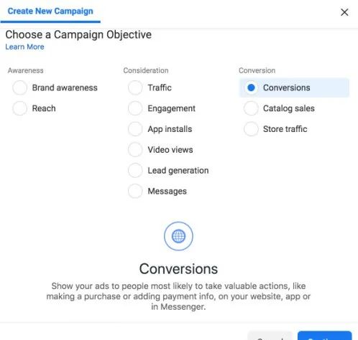Pick the App installs option
The image size is (358, 340).
pos(135,129)
